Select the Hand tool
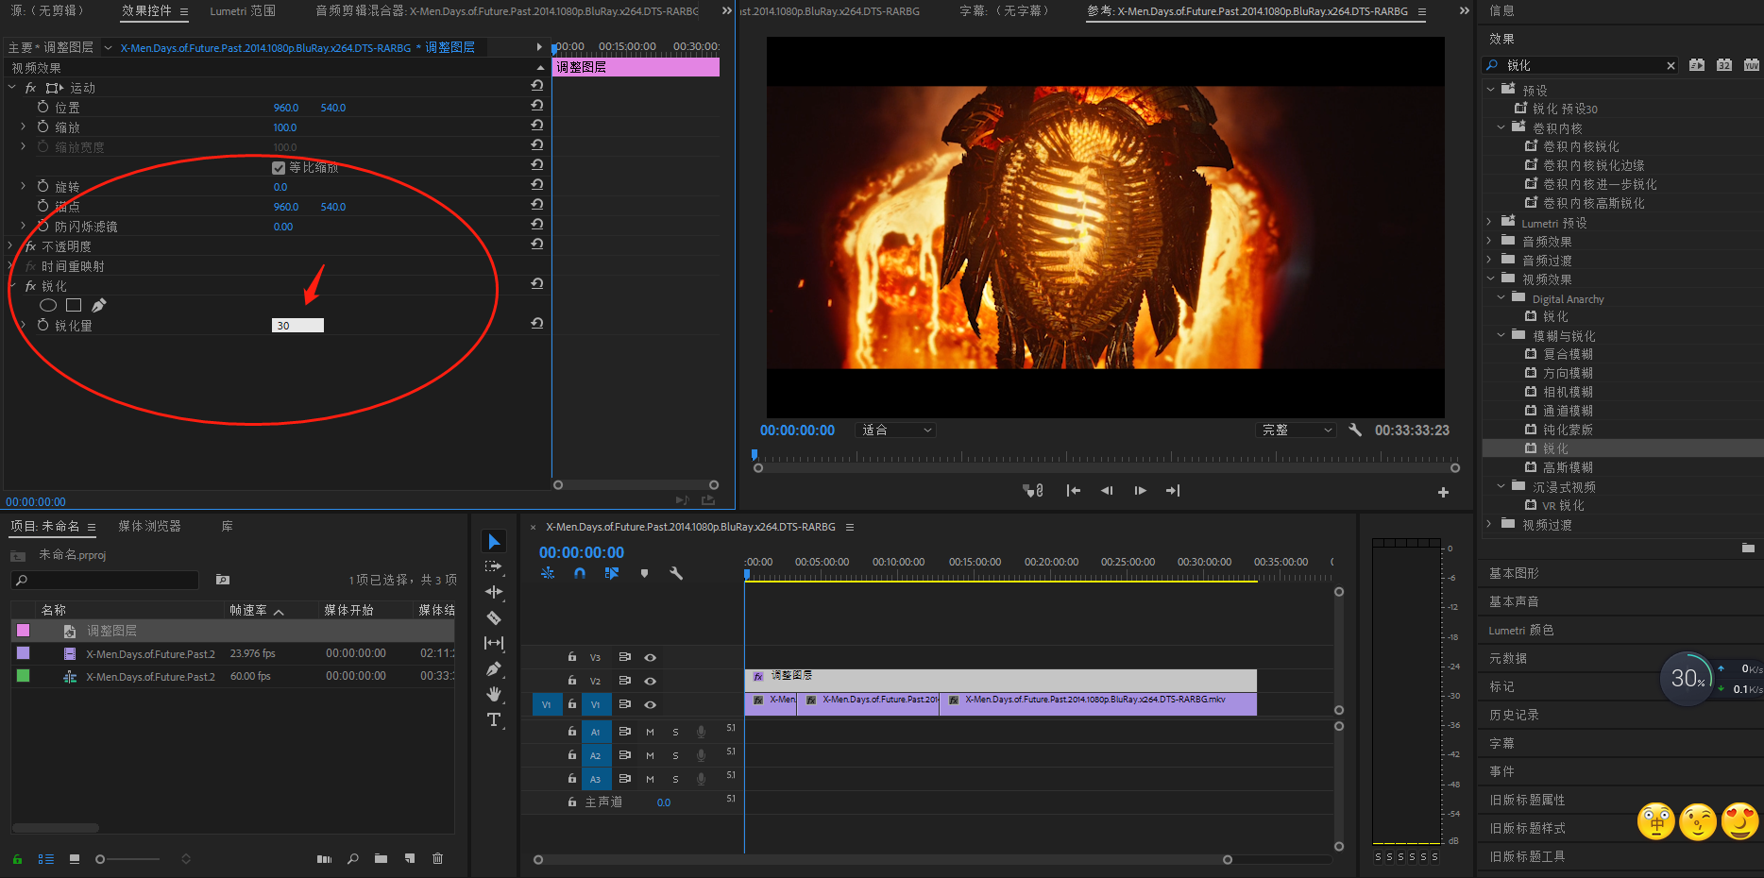 pos(494,694)
